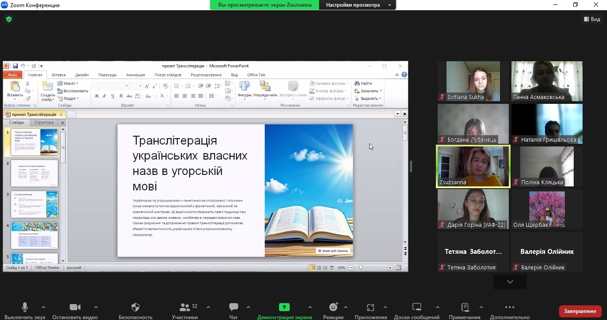Switch to Структура outline pane tab
Viewport: 607px width, 320px height.
(x=44, y=122)
